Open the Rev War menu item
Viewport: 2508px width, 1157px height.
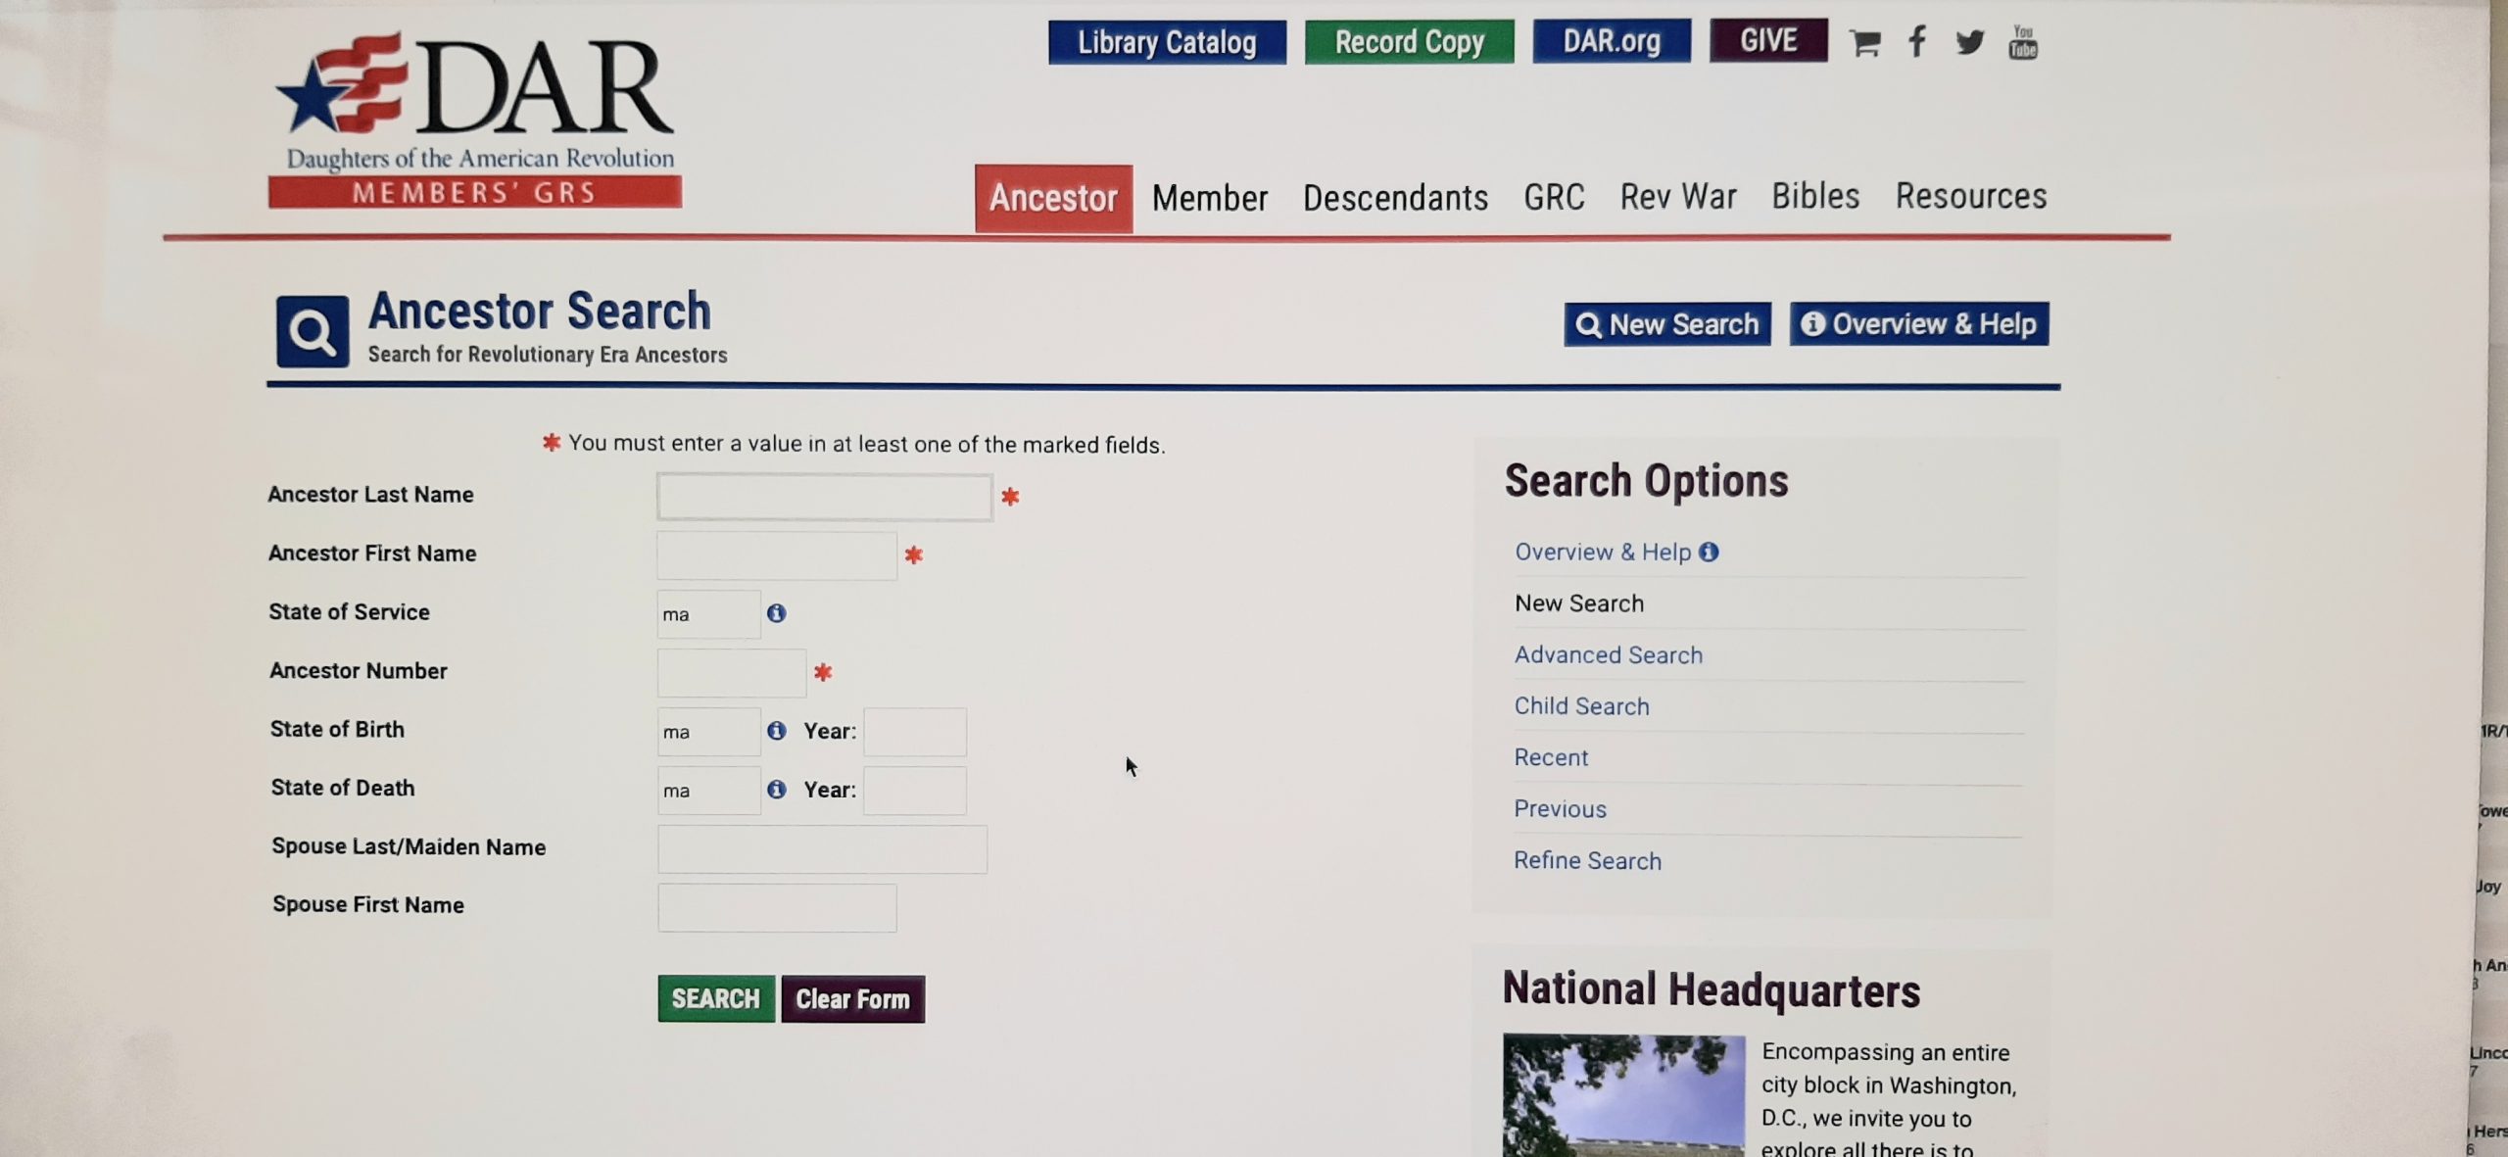(x=1677, y=197)
